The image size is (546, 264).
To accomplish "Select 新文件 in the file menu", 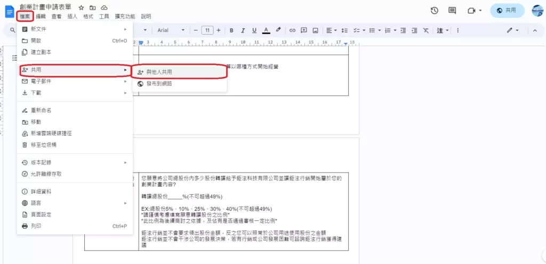I will (75, 29).
